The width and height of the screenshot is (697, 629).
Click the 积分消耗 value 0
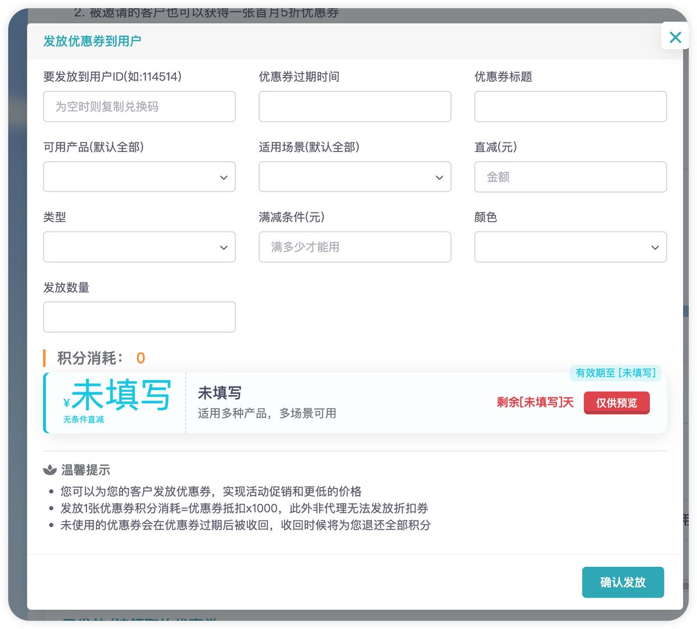pyautogui.click(x=141, y=358)
